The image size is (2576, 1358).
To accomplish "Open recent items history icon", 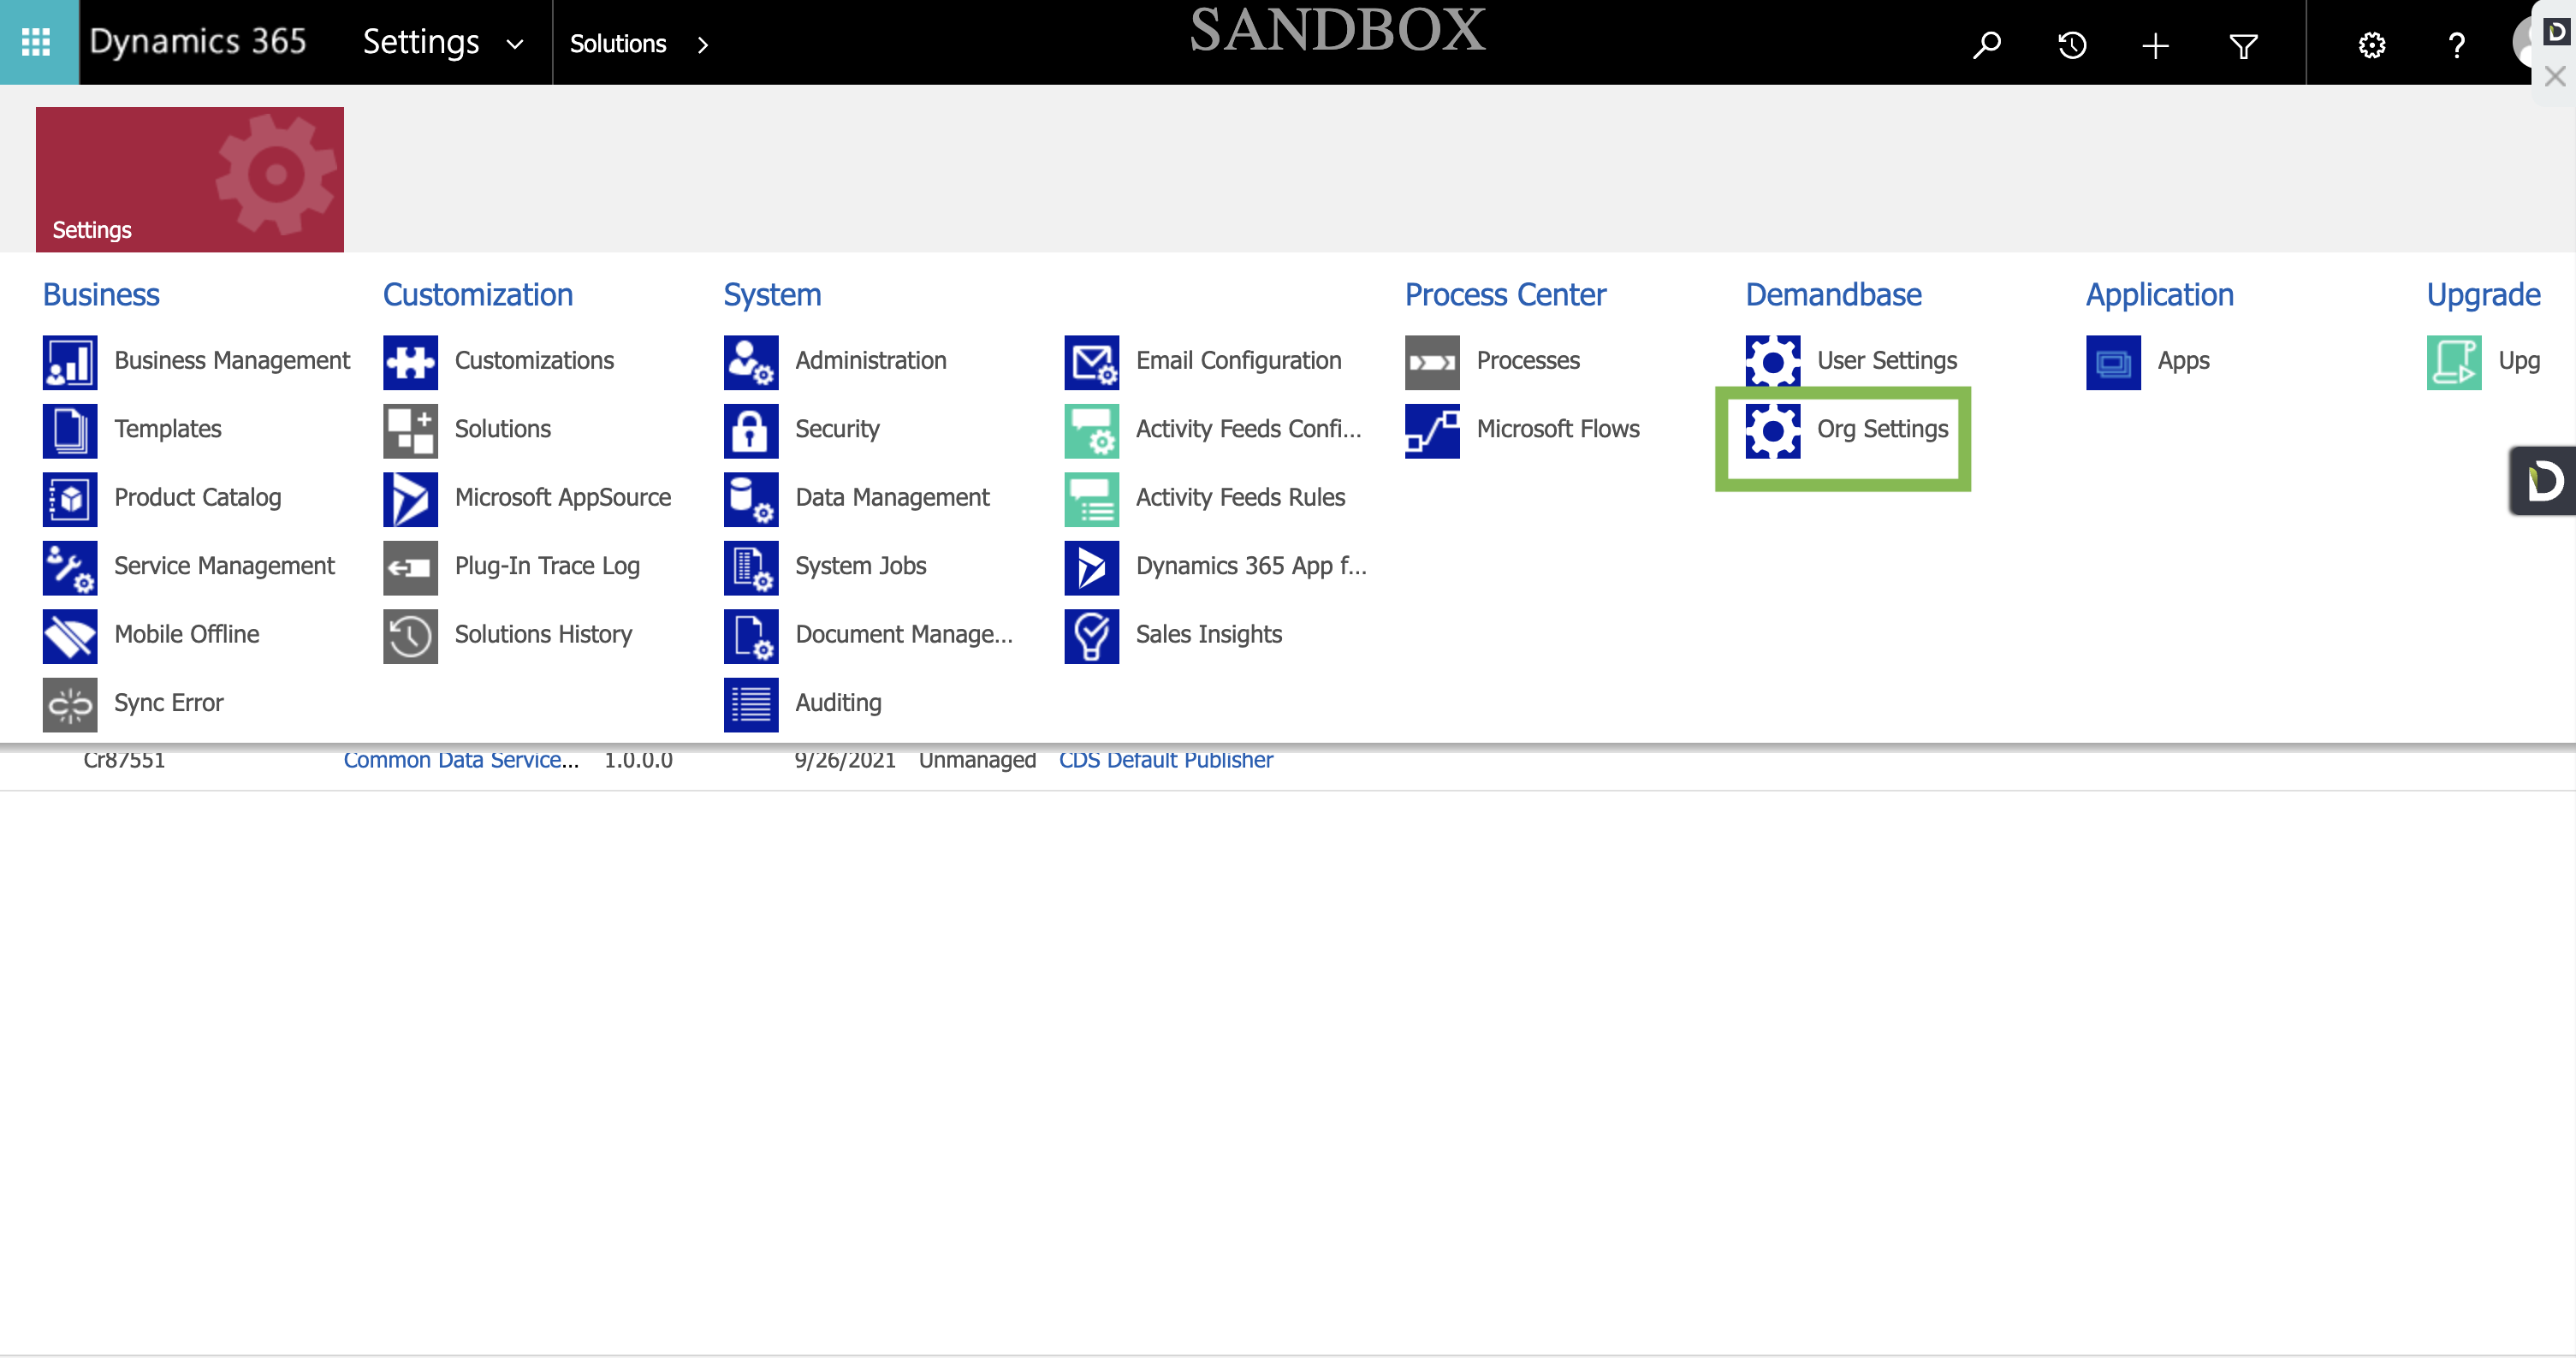I will tap(2072, 45).
